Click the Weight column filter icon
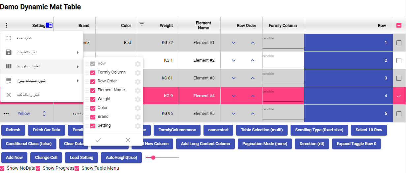 (x=142, y=24)
